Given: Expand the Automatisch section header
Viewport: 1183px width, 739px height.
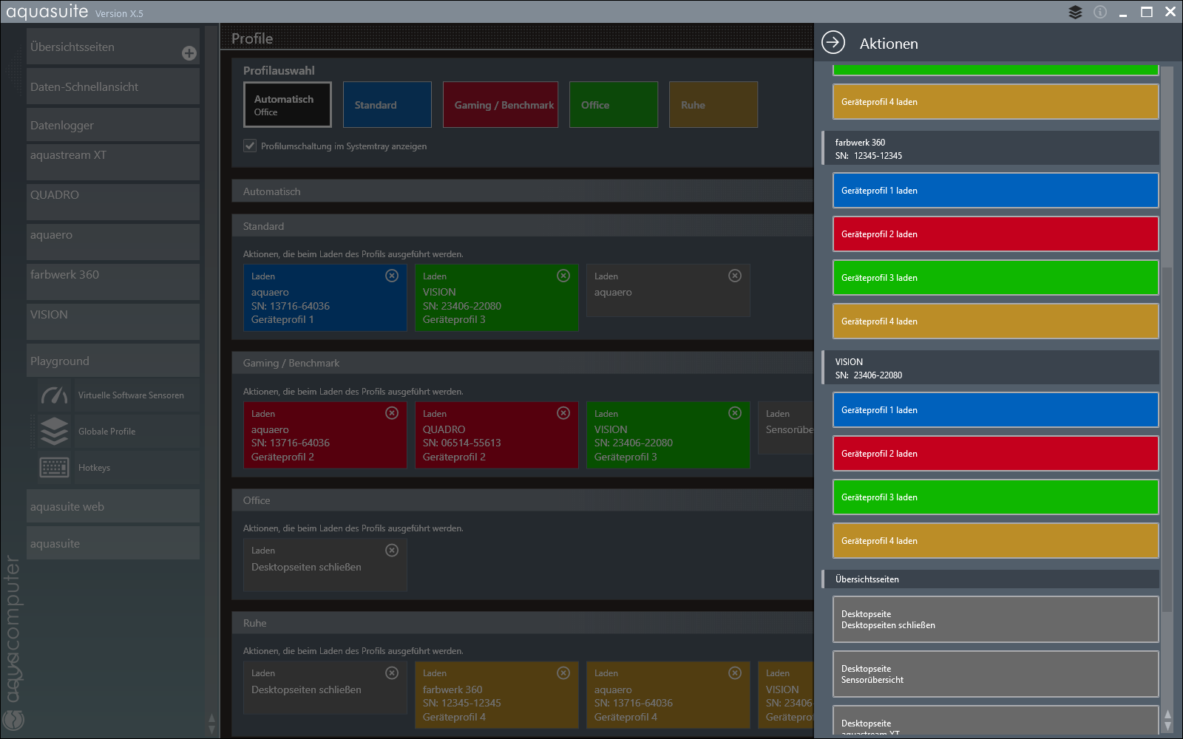Looking at the screenshot, I should point(523,191).
